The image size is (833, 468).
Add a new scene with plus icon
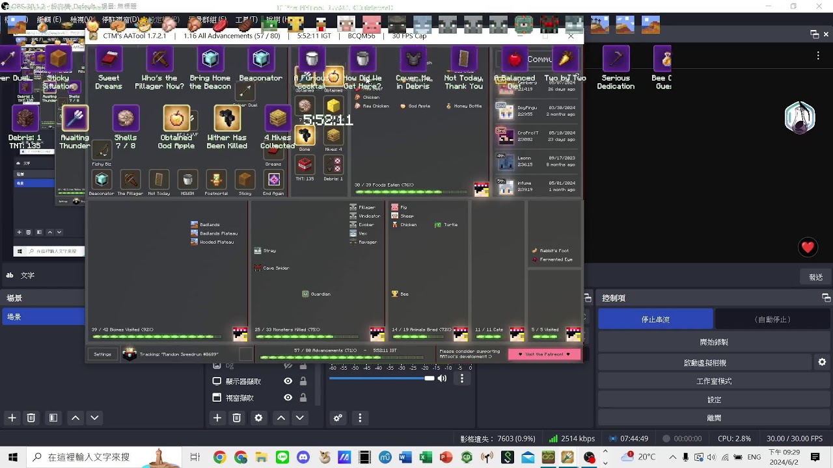point(12,418)
